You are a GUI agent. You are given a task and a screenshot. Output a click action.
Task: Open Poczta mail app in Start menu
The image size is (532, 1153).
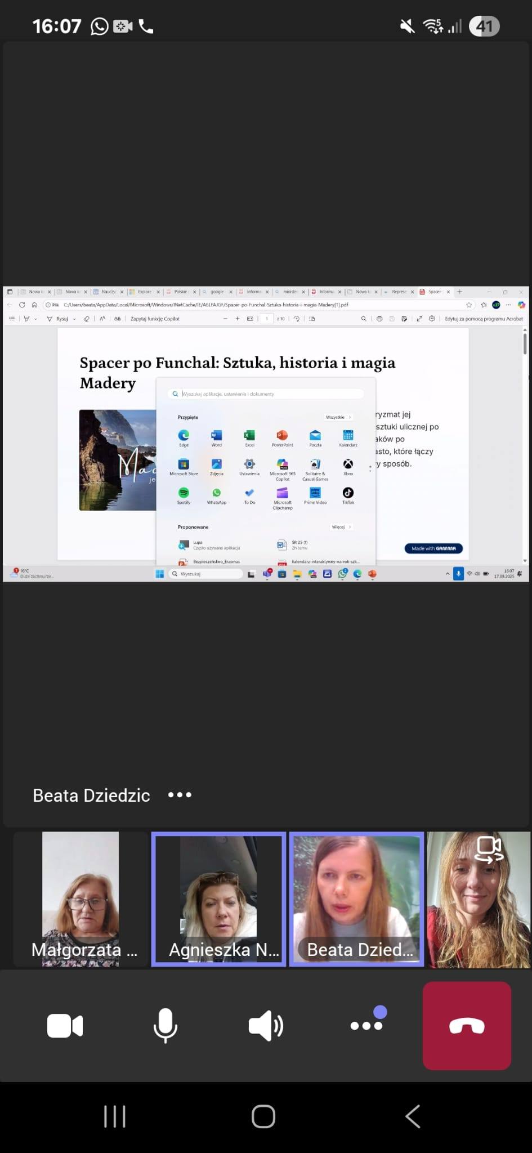click(315, 438)
